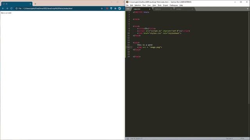The height and width of the screenshot is (140, 250).
Task: Click the link href="styles.css" line
Action: (x=159, y=33)
